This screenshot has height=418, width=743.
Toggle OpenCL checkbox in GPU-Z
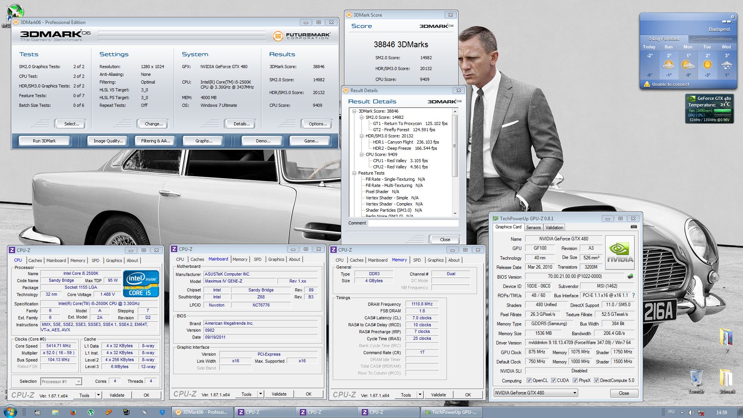pos(529,380)
